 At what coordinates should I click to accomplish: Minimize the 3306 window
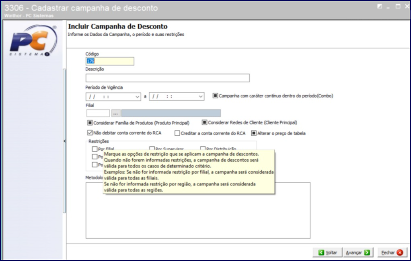[x=389, y=7]
